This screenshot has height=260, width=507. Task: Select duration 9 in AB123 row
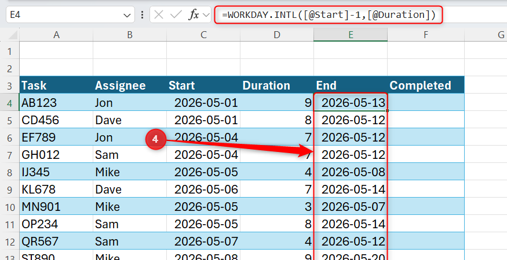277,103
